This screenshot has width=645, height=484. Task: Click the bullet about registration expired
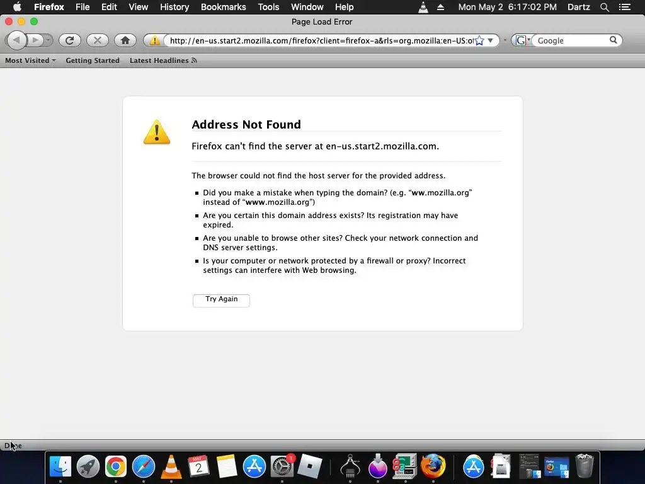coord(330,220)
